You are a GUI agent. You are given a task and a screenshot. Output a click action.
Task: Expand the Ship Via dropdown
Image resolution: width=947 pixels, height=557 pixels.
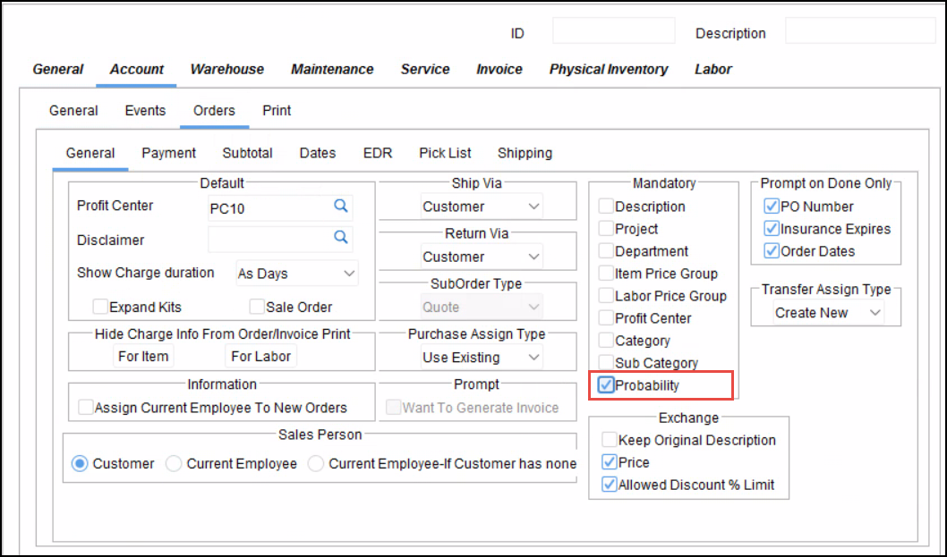coord(482,207)
